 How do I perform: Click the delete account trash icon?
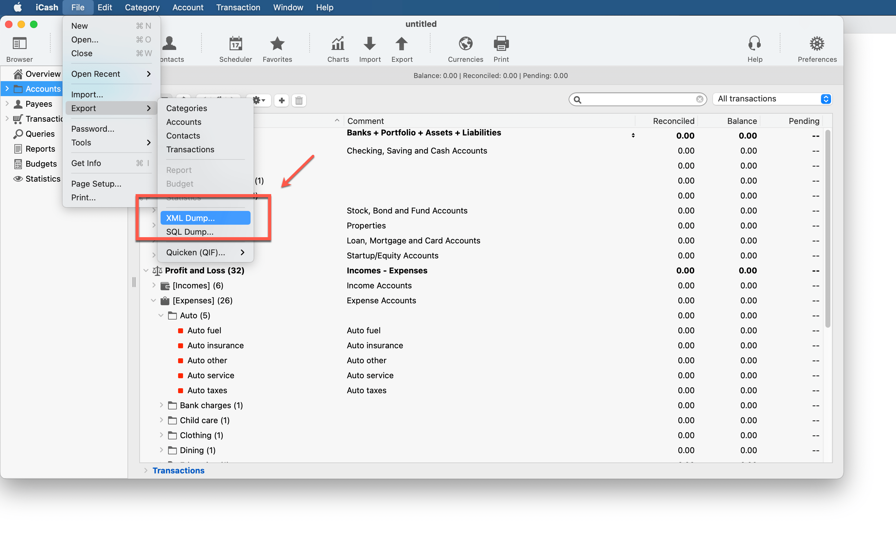click(x=298, y=100)
